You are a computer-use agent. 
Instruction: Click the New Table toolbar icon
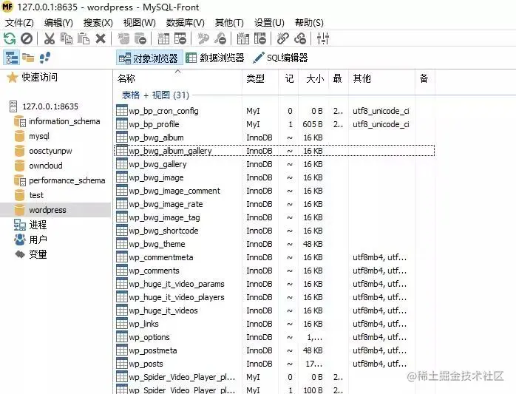click(x=163, y=38)
